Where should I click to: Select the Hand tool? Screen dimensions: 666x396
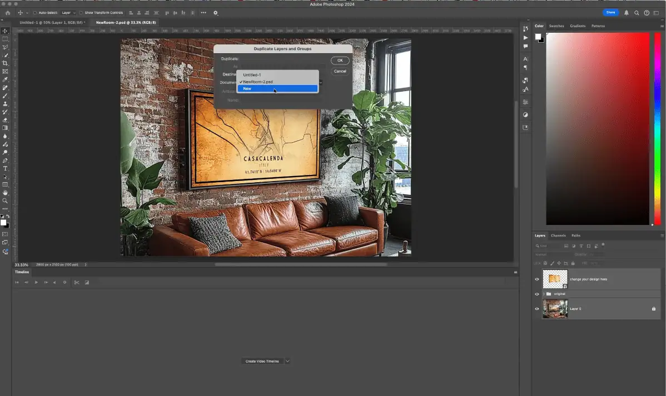click(x=5, y=192)
